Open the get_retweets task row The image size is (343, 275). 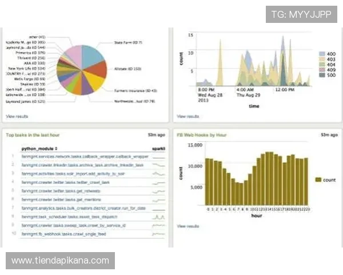[69, 191]
